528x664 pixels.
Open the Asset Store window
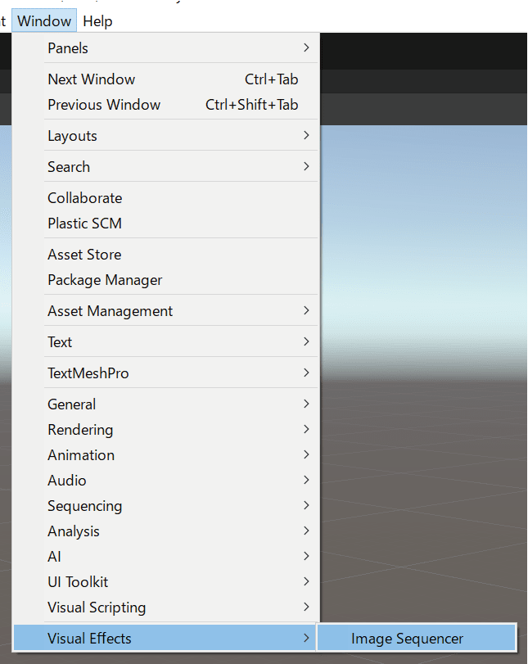tap(165, 255)
